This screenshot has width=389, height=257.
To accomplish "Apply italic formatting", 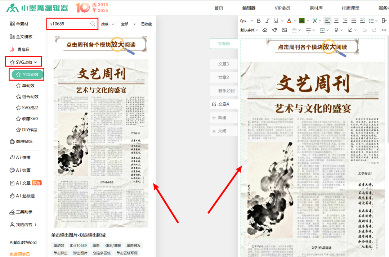I will click(267, 21).
